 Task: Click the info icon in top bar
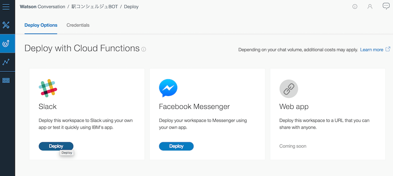pos(354,7)
